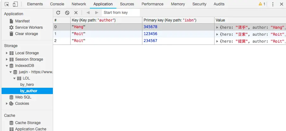Viewport: 286px width, 131px height.
Task: Refresh the IndexedDB data view
Action: tap(58, 13)
